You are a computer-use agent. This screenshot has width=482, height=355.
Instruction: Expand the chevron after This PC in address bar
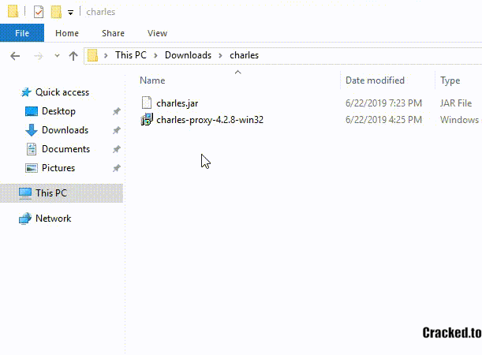pyautogui.click(x=158, y=55)
